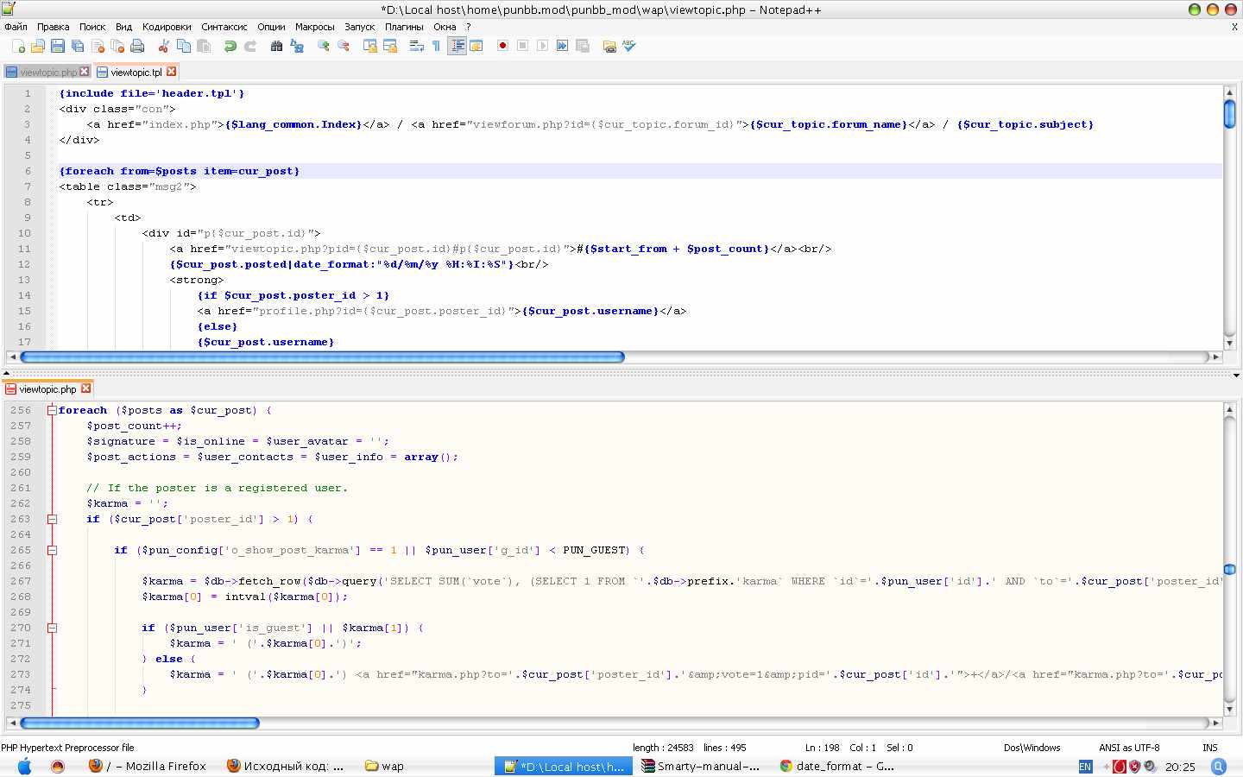This screenshot has height=777, width=1243.
Task: Collapse the foreach block at line 256
Action: [52, 410]
